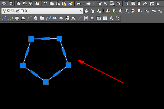
Task: Select the Zoom Window tool
Action: pyautogui.click(x=112, y=4)
